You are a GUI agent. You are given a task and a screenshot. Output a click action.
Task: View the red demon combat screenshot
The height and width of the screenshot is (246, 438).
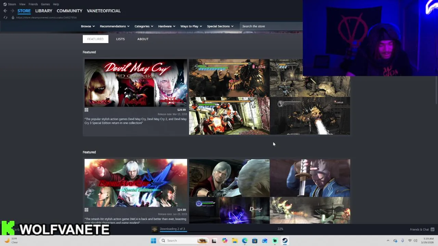coord(229,116)
